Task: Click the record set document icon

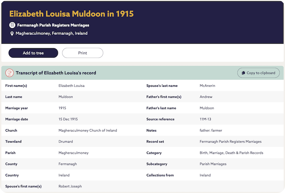Action: [12, 25]
